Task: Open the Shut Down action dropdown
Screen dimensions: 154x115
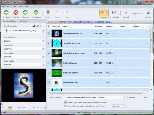Action: click(x=119, y=106)
